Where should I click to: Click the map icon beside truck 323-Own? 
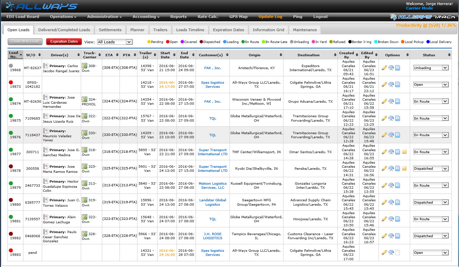pos(85,217)
